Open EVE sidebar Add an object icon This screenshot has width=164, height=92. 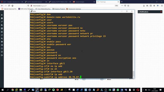point(2,15)
